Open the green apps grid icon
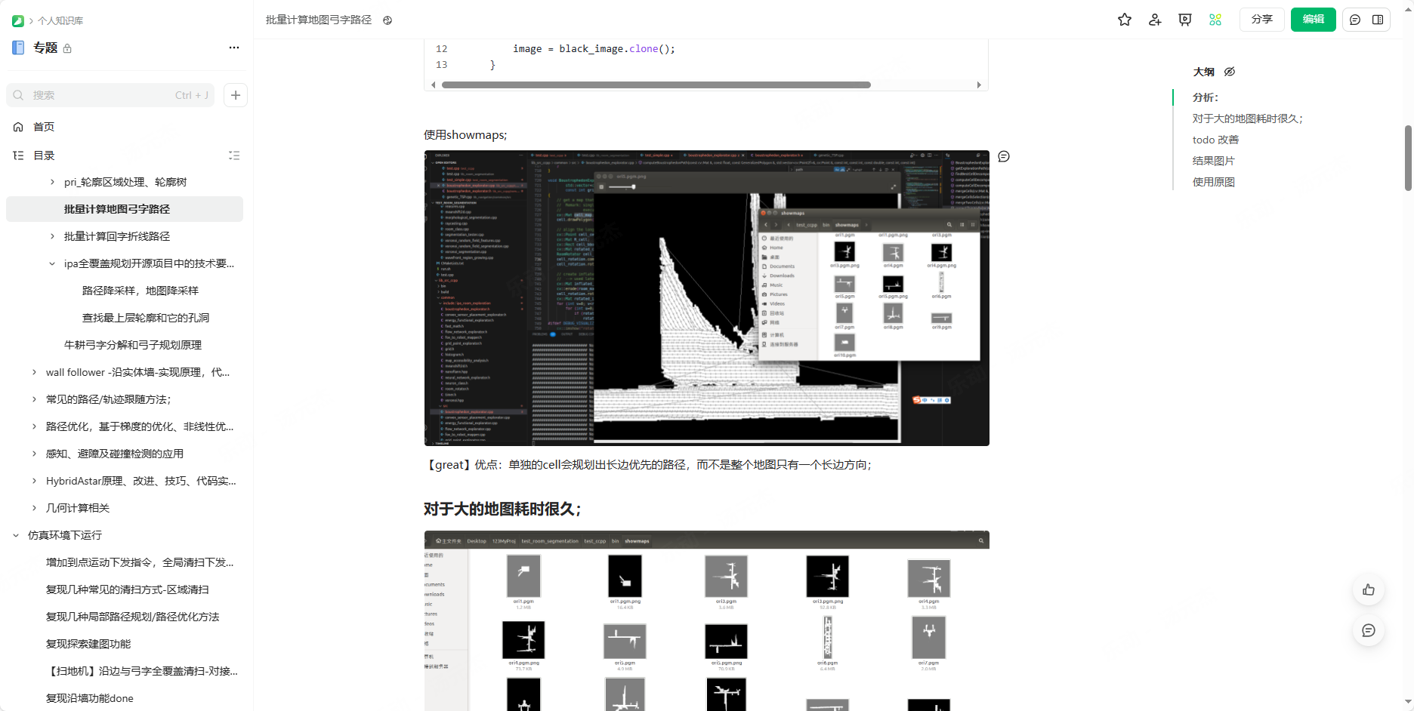Screen dimensions: 1414x711 pos(1215,20)
